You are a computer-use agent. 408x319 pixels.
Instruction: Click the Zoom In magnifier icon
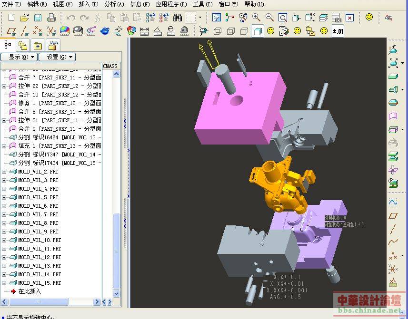(x=256, y=18)
